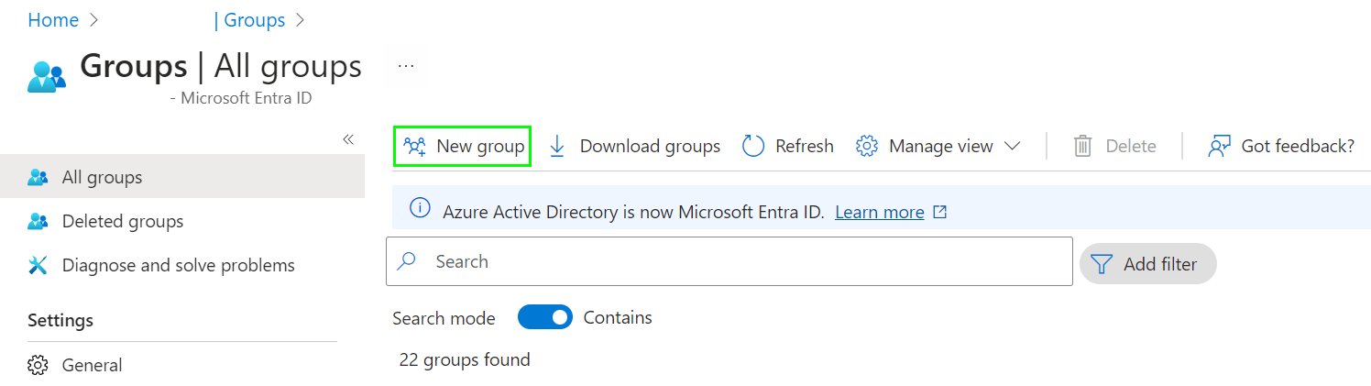
Task: Click the Groups page header icon
Action: point(47,77)
